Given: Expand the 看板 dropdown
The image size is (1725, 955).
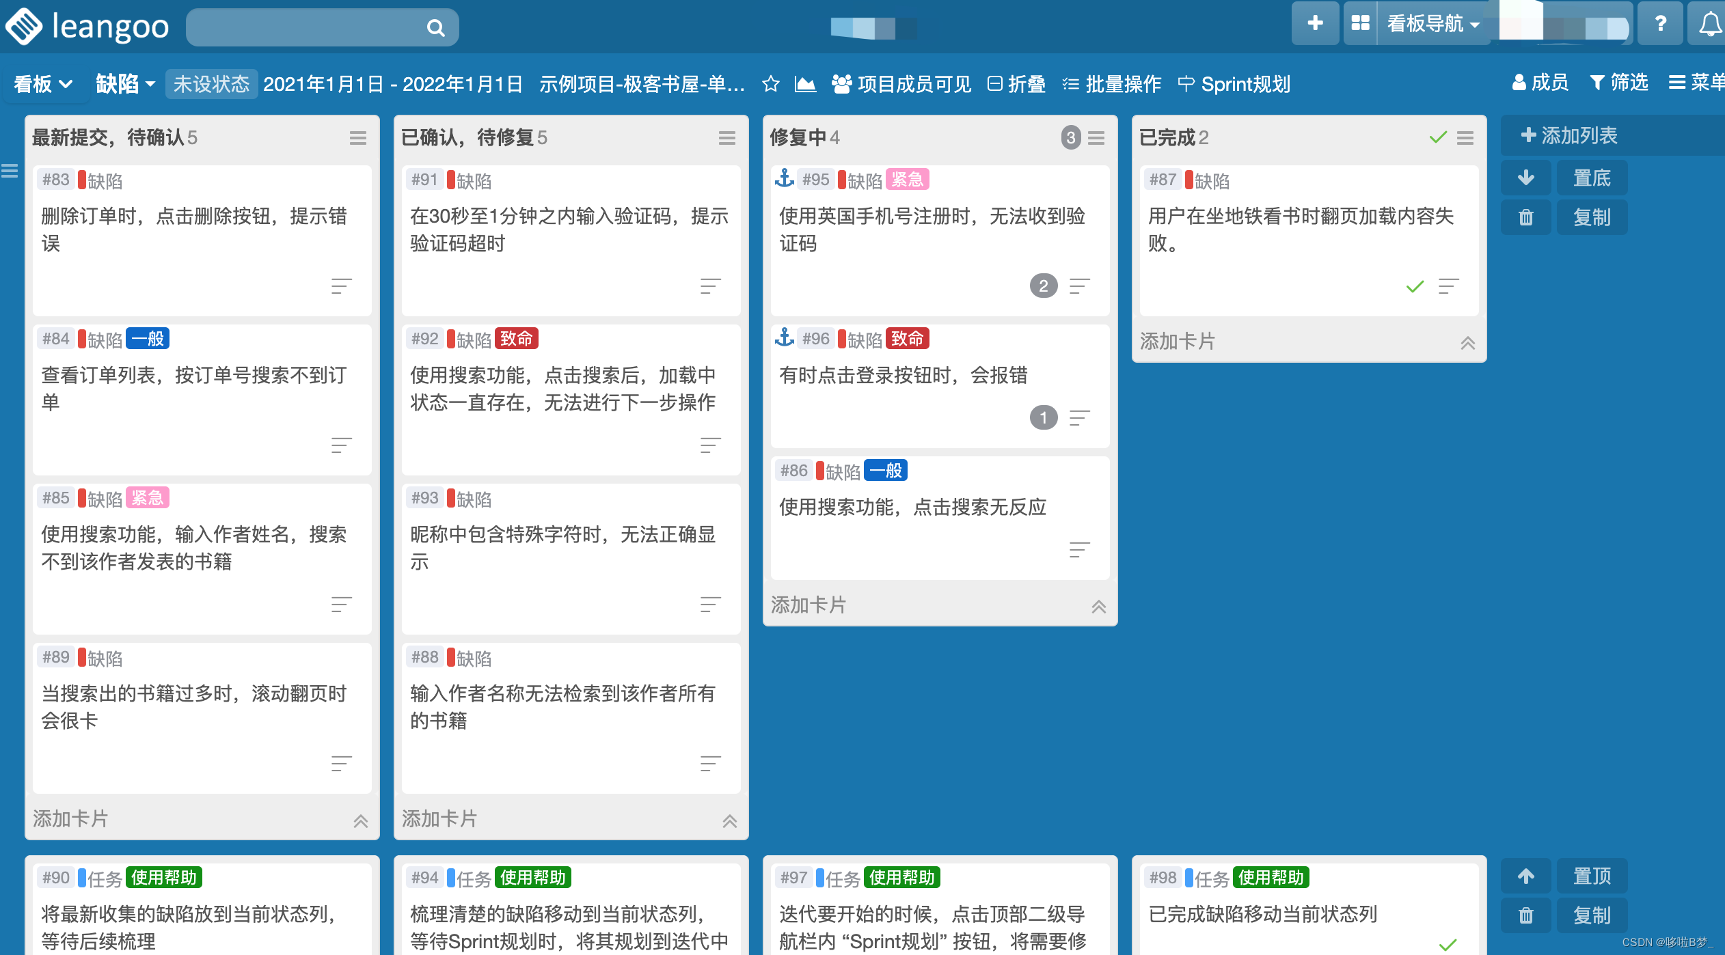Looking at the screenshot, I should pos(44,84).
